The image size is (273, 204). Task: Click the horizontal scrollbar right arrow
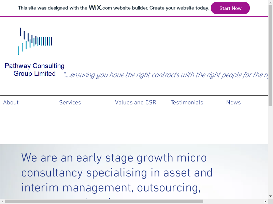coord(265,201)
